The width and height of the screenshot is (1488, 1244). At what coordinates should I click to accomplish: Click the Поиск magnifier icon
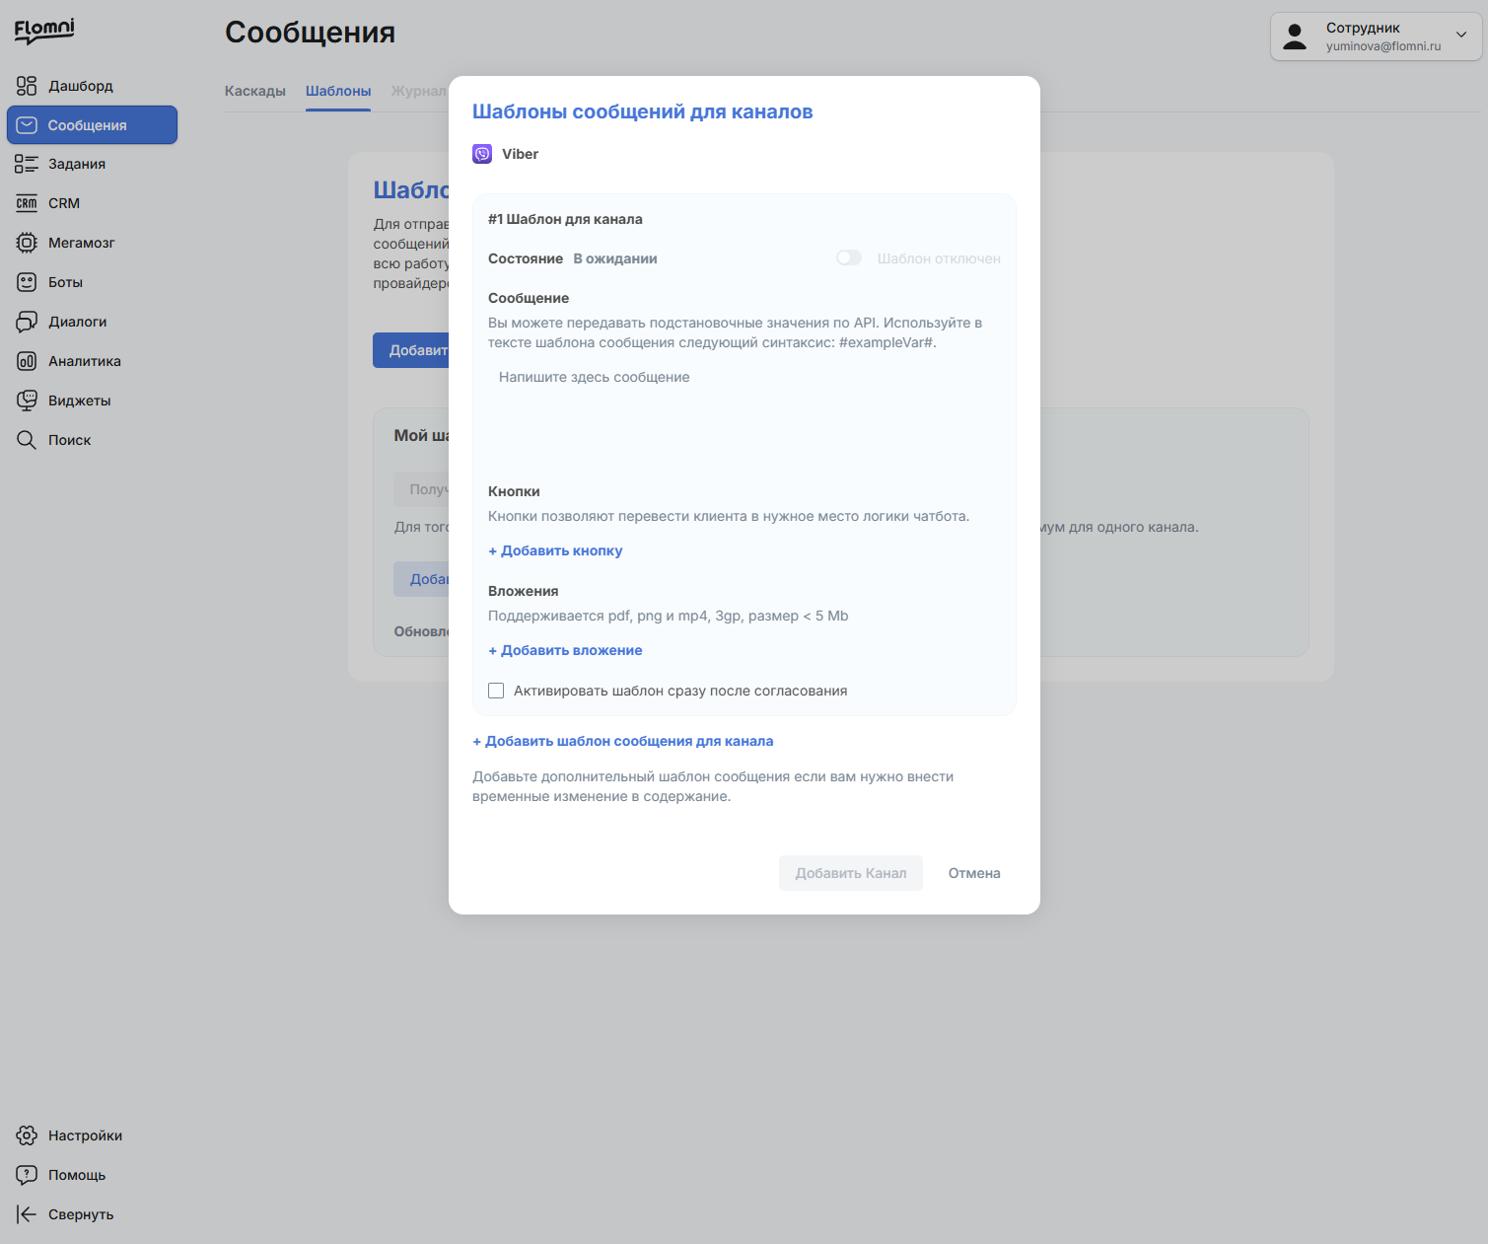click(27, 440)
